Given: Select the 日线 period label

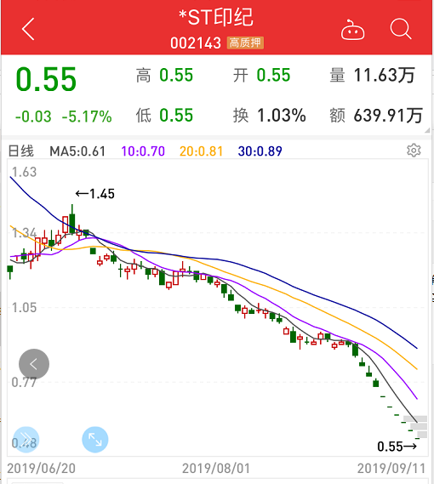Looking at the screenshot, I should point(20,151).
